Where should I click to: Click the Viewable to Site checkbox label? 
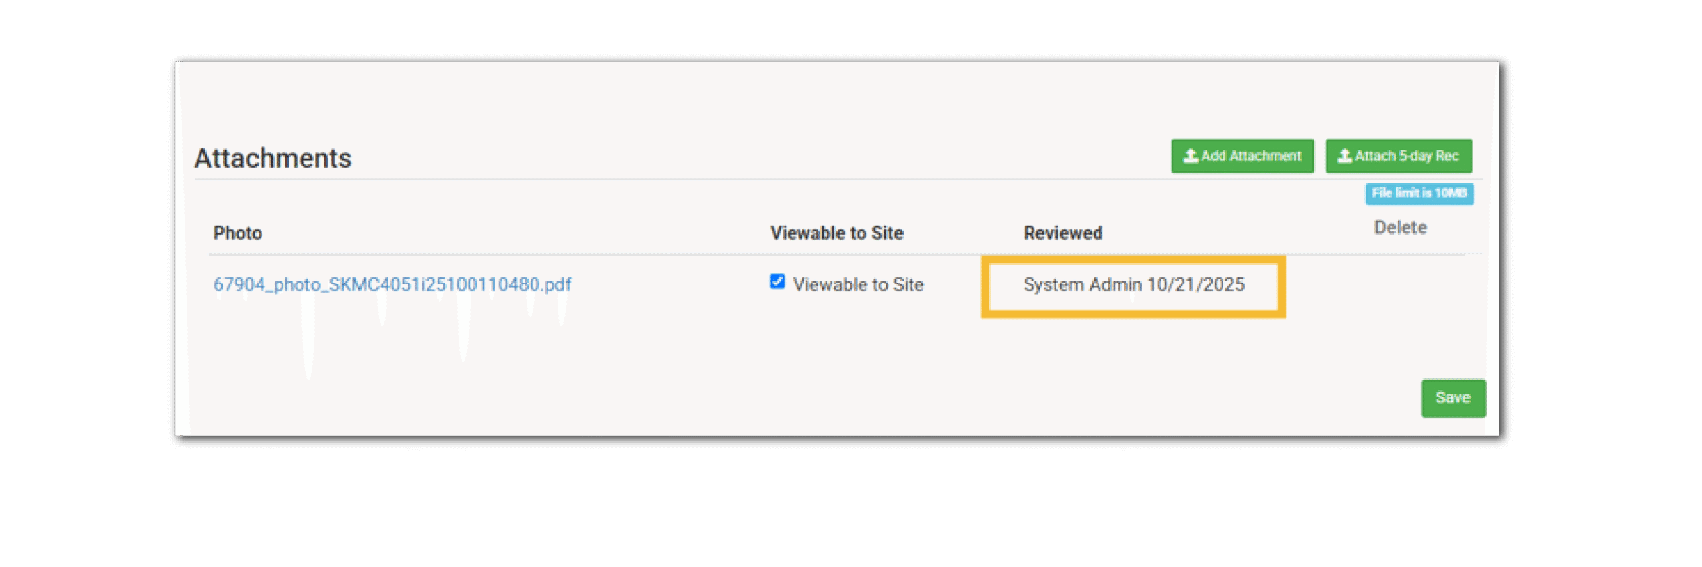point(858,284)
